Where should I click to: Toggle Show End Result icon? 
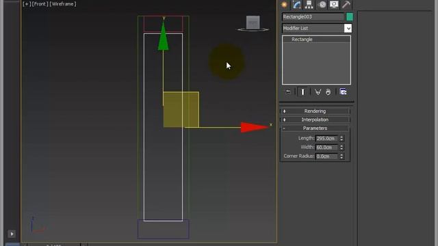pyautogui.click(x=302, y=92)
